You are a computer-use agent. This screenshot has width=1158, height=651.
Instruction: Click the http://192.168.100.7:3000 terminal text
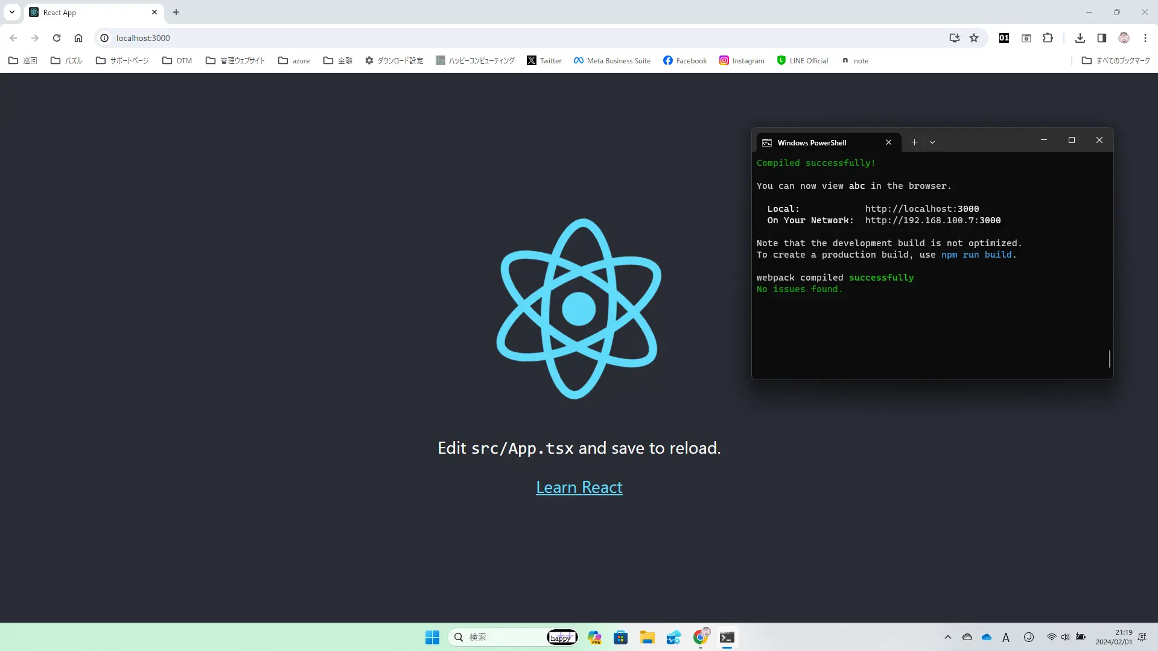point(932,220)
